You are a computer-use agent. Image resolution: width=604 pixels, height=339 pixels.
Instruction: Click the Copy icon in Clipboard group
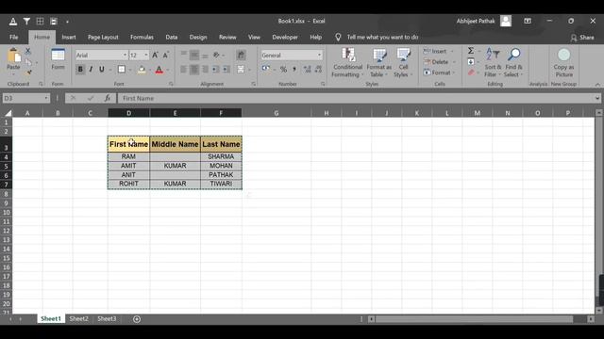click(x=28, y=62)
